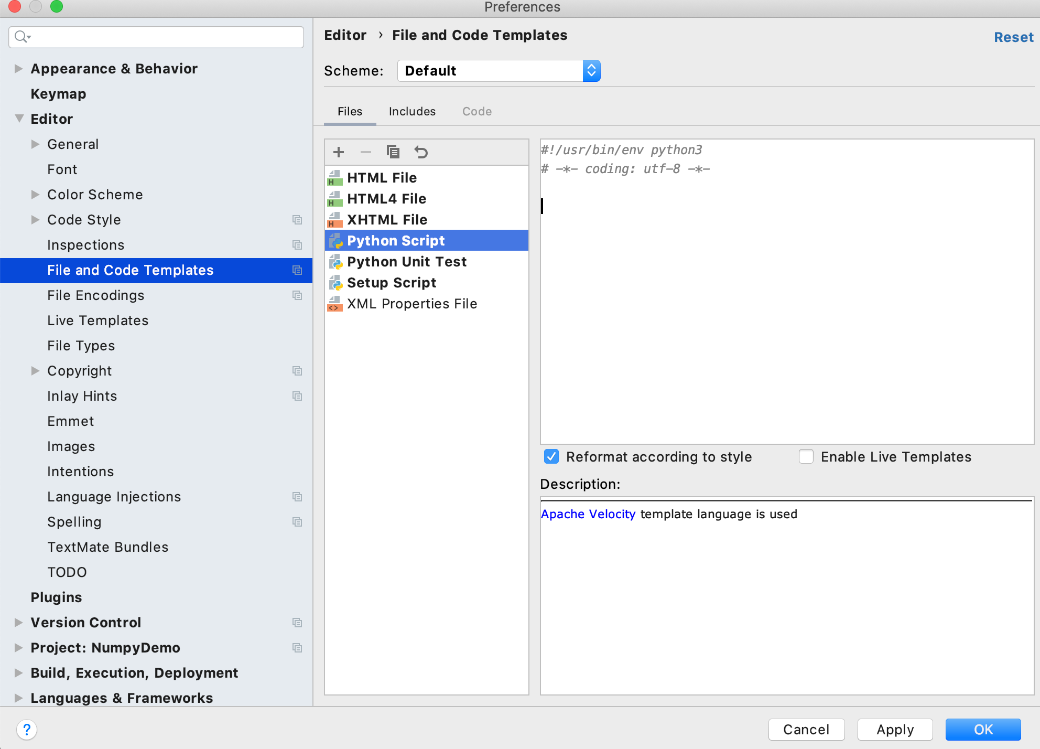Select the Python Unit Test template

407,261
